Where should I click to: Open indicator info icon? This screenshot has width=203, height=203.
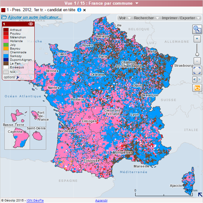coord(79,10)
